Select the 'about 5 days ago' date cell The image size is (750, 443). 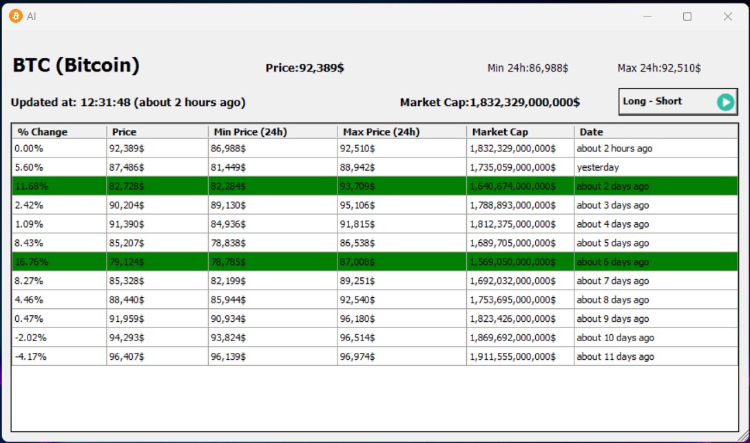click(x=656, y=243)
